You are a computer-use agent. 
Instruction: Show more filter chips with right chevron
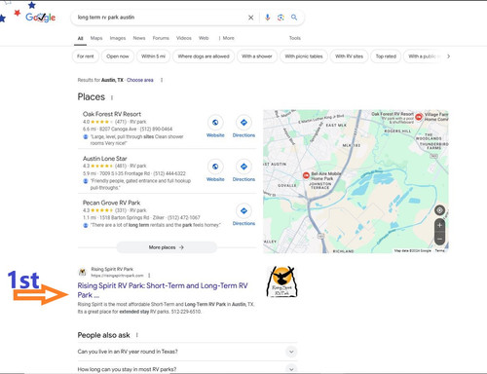(448, 56)
